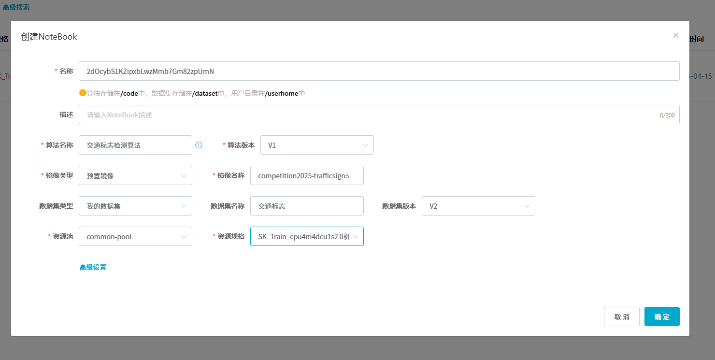
Task: Expand the 资源规格 SK_Train dropdown
Action: tap(306, 236)
